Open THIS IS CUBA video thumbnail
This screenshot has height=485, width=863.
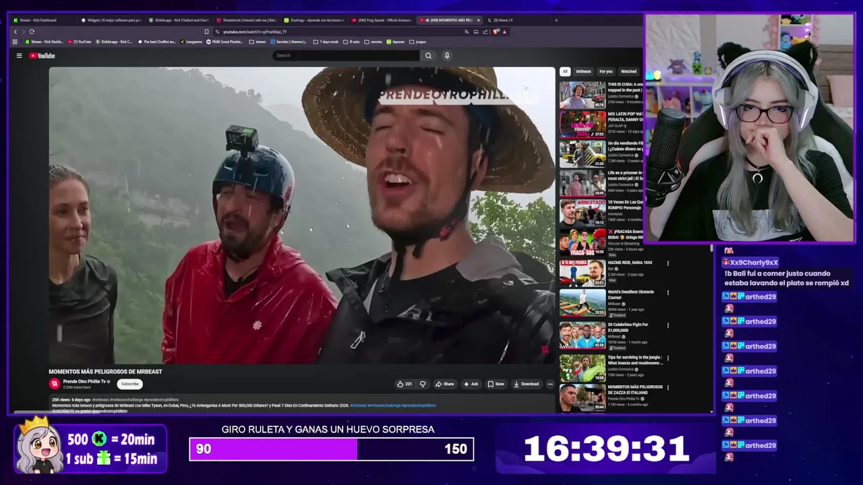coord(583,95)
